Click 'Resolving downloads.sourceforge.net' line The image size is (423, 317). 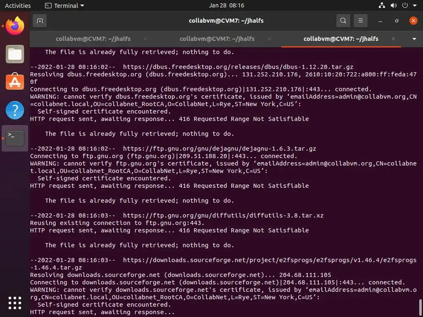181,275
